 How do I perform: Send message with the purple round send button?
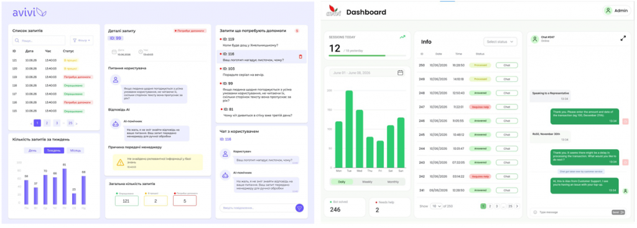[299, 207]
